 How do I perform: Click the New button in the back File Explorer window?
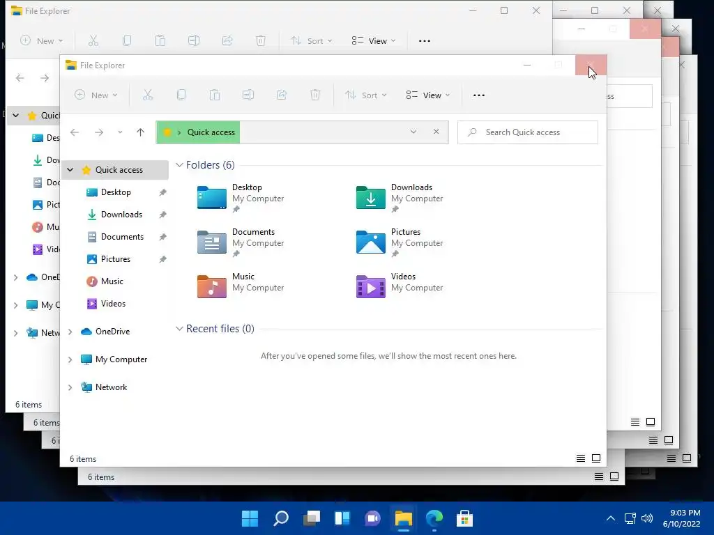[41, 41]
